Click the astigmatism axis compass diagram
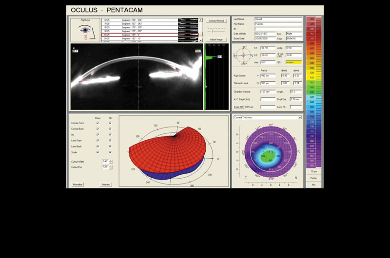 tap(243, 55)
